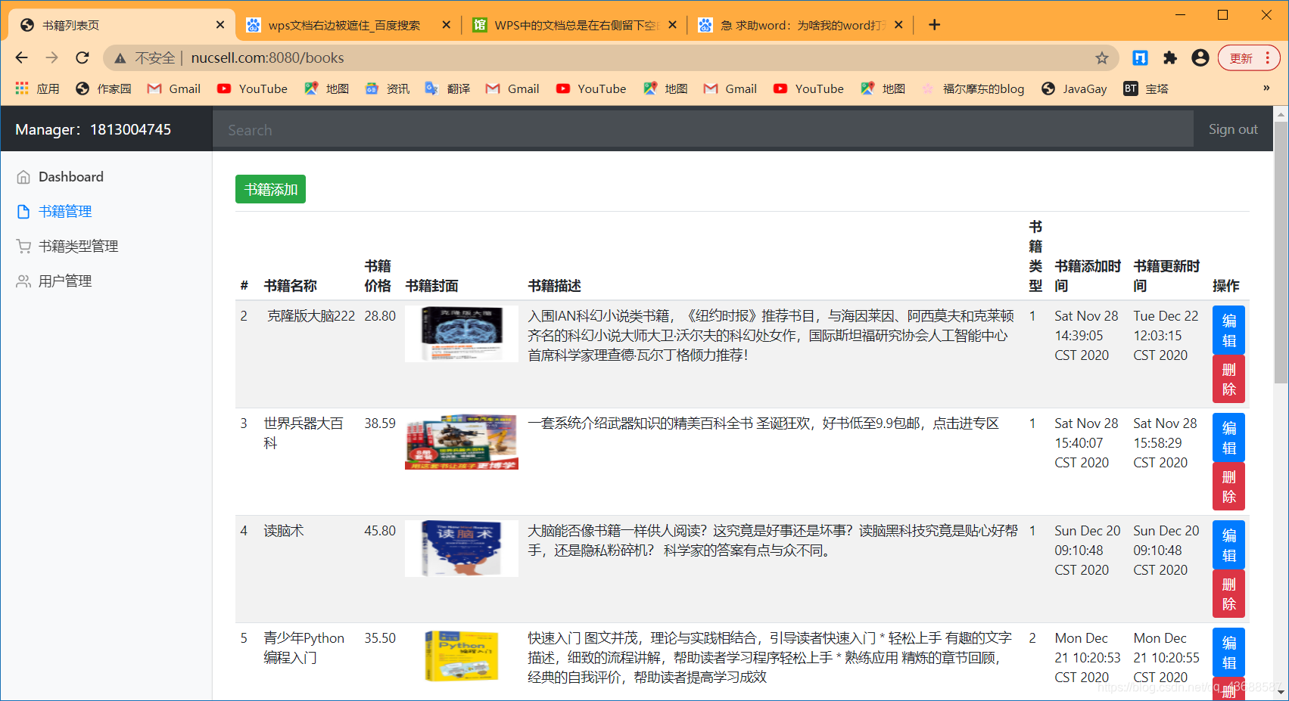
Task: Click the price 28.80
Action: (x=380, y=316)
